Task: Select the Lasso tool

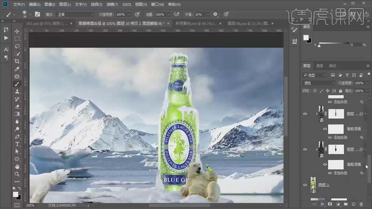Action: tap(17, 46)
